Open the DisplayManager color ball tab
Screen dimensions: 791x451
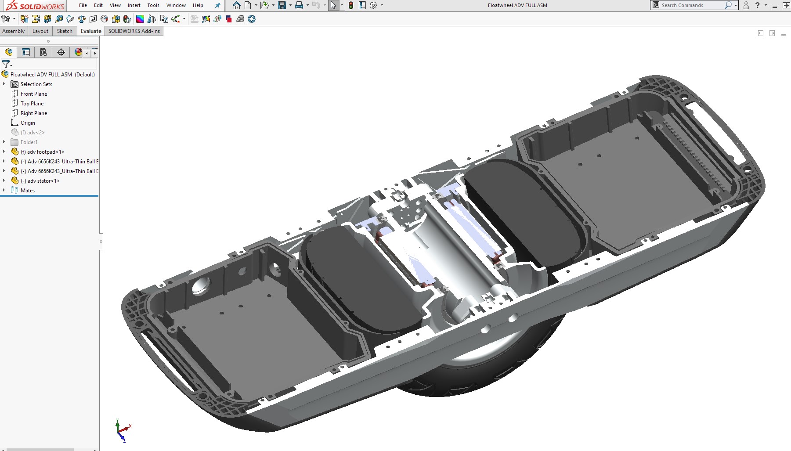point(78,52)
